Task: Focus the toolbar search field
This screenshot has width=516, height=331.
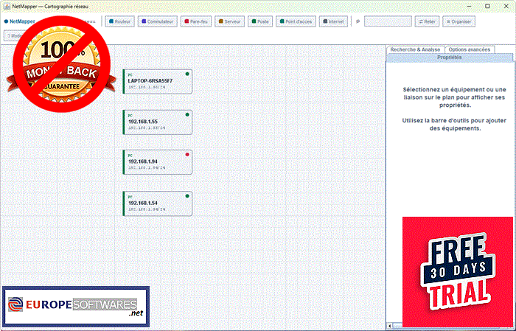Action: pos(388,21)
